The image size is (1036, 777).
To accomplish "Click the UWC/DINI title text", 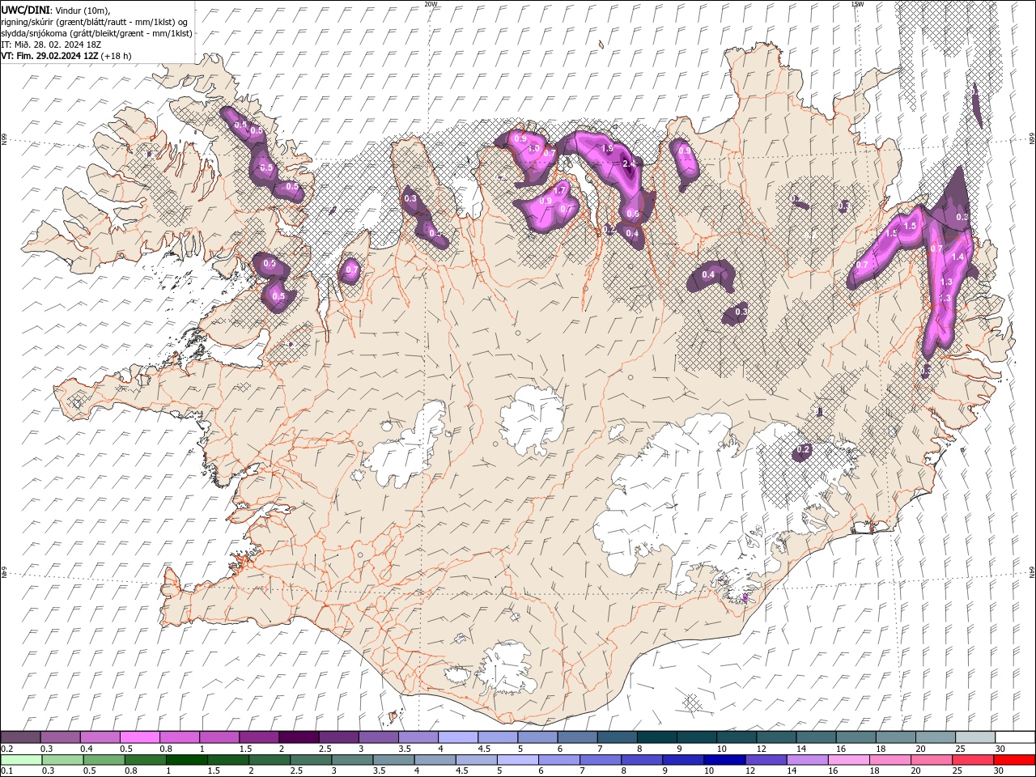I will [x=26, y=10].
